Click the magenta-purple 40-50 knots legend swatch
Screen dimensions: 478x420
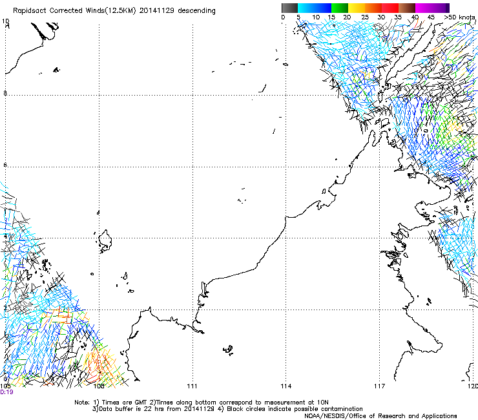coord(432,8)
